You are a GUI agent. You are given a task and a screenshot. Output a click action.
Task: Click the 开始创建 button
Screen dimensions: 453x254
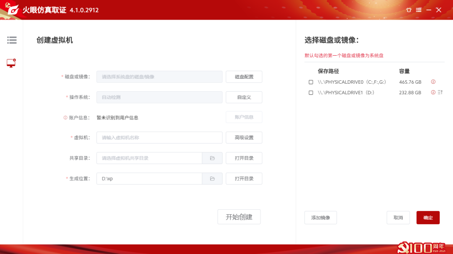[239, 217]
